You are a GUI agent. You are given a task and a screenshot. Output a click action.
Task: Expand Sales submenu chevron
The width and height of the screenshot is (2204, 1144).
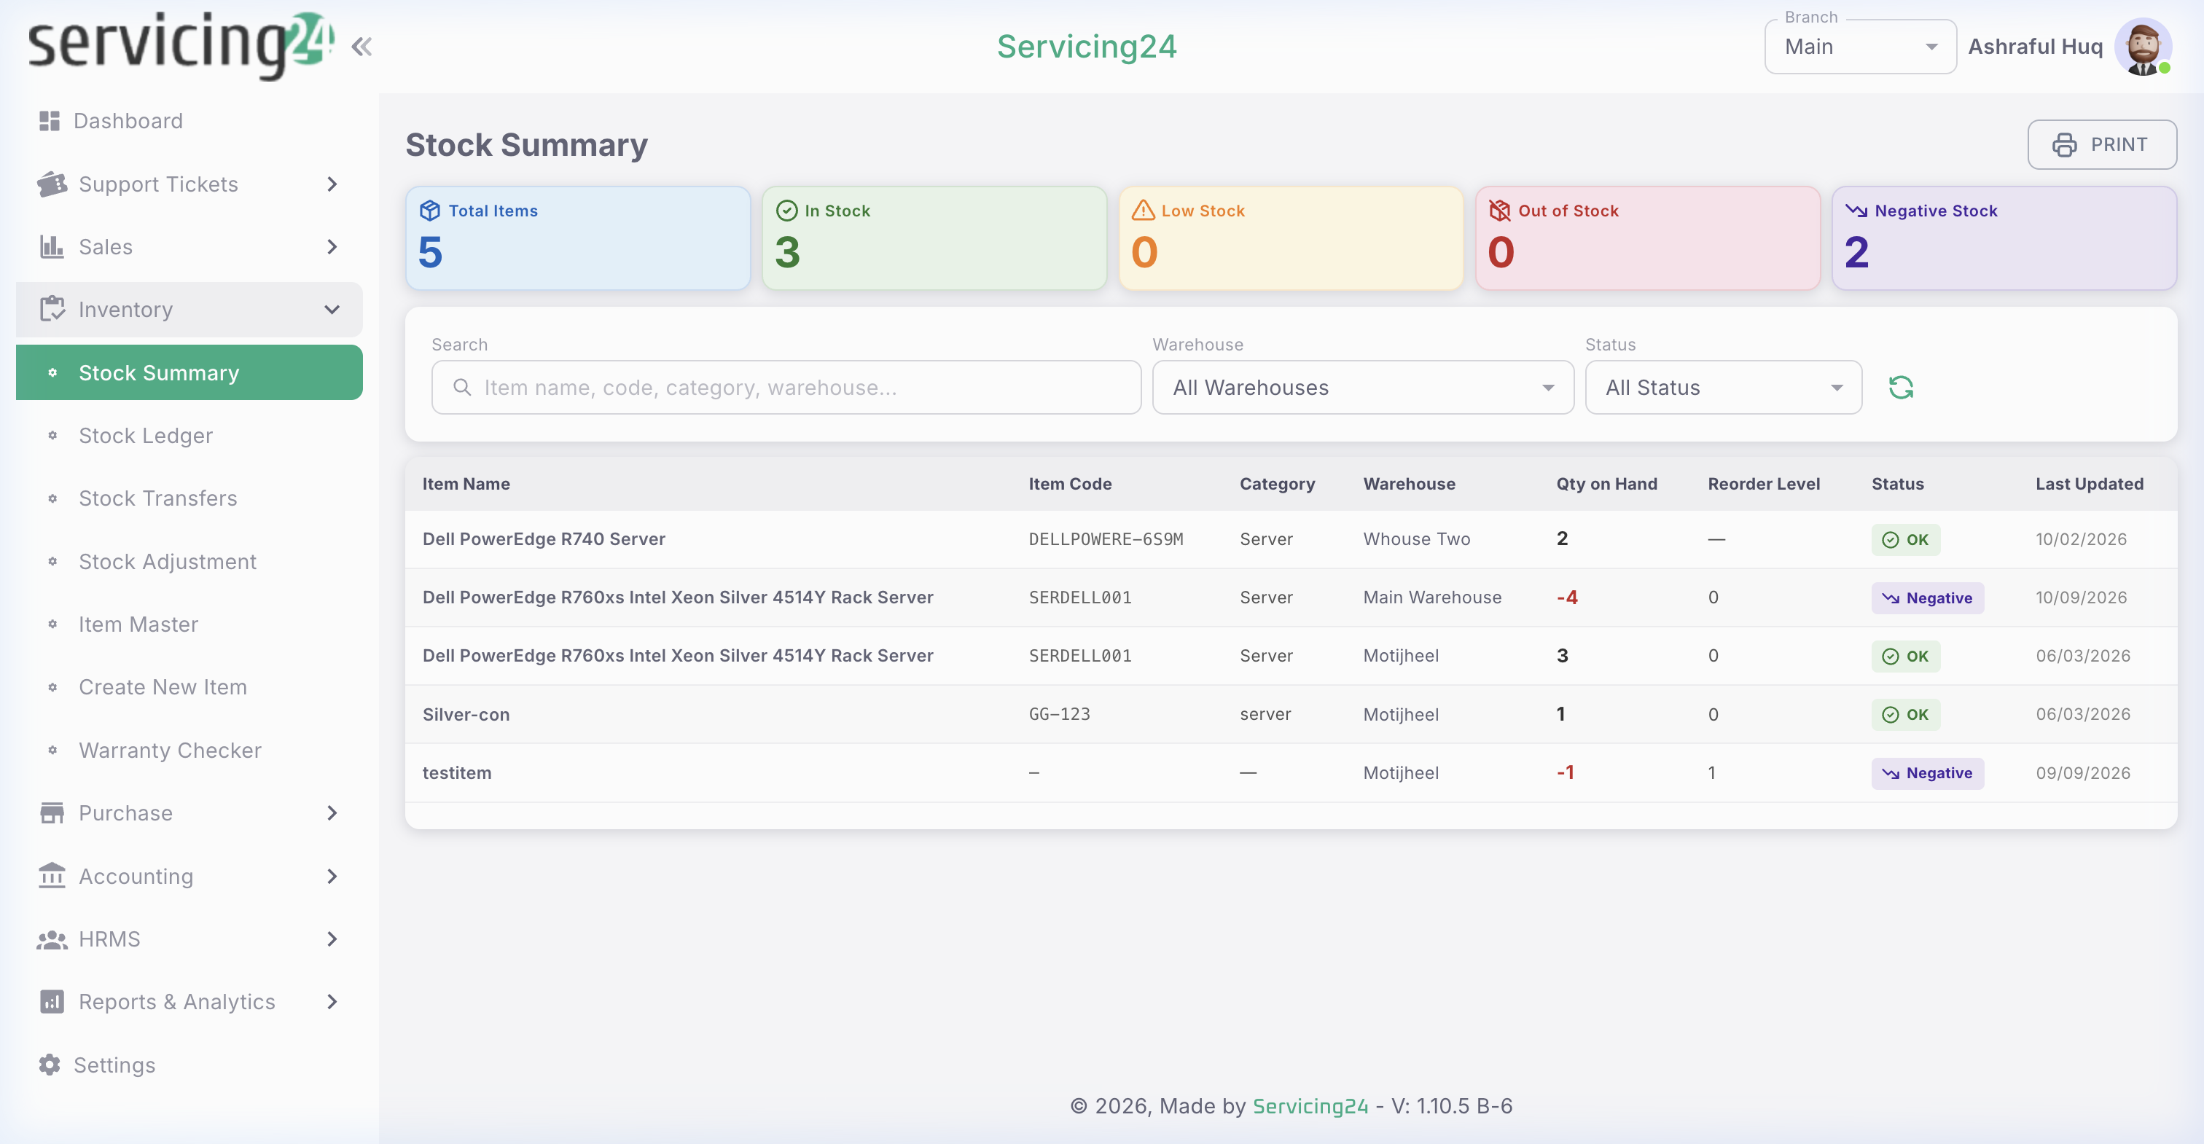point(332,246)
